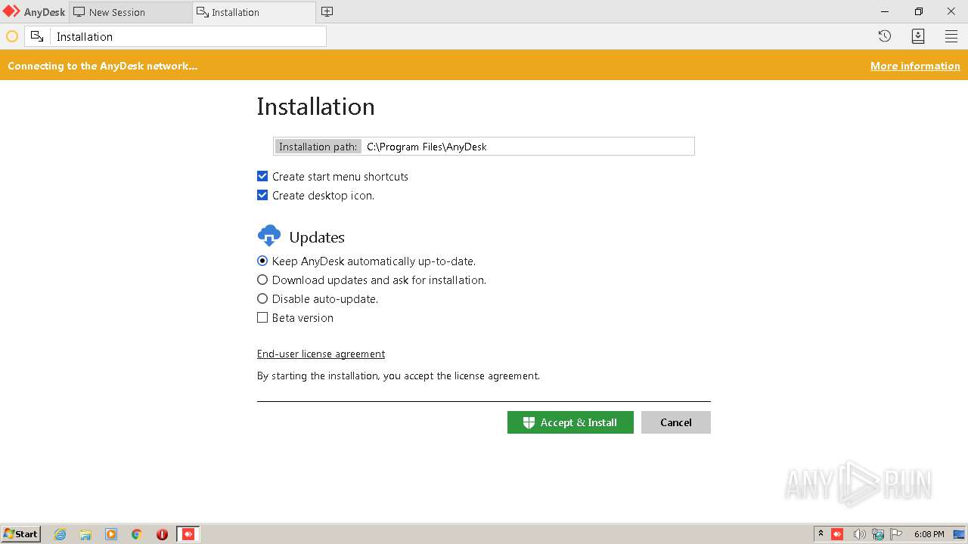Image resolution: width=968 pixels, height=544 pixels.
Task: Cancel the installation
Action: click(676, 422)
